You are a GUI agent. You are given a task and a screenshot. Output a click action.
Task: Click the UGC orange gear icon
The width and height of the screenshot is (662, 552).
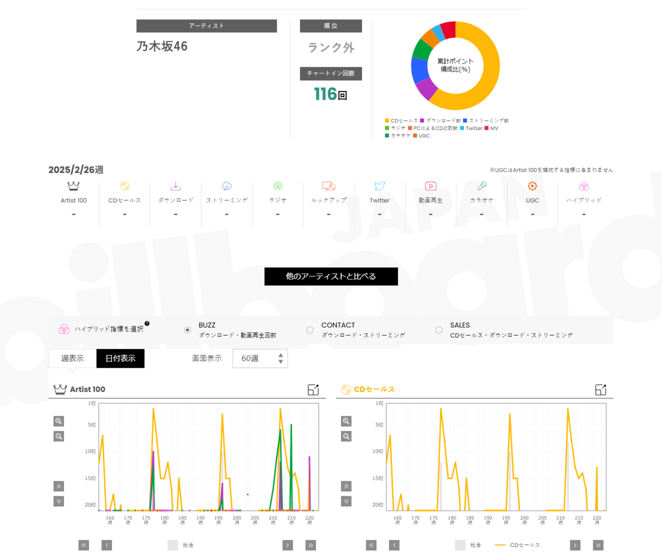[532, 186]
